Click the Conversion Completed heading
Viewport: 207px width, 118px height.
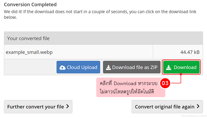click(30, 5)
